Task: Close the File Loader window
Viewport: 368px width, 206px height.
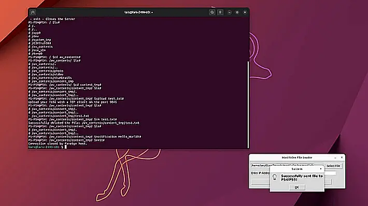Action: pyautogui.click(x=342, y=157)
